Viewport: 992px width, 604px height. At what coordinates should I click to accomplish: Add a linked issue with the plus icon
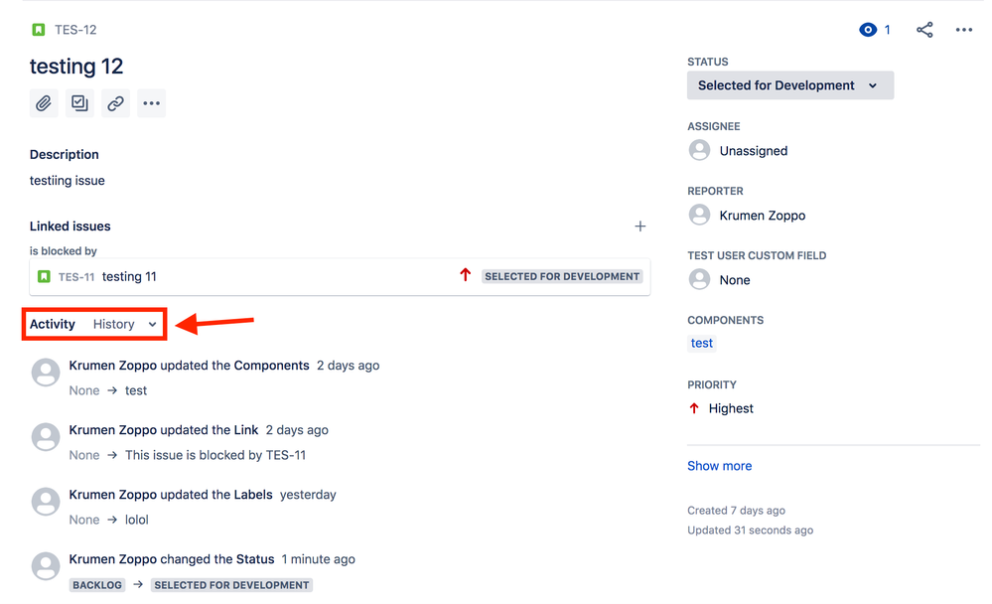click(x=640, y=226)
